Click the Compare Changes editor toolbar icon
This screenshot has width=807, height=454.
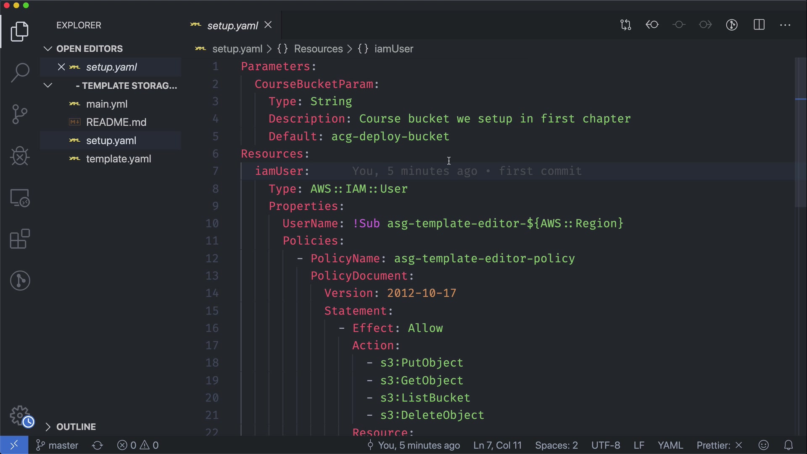pos(625,25)
